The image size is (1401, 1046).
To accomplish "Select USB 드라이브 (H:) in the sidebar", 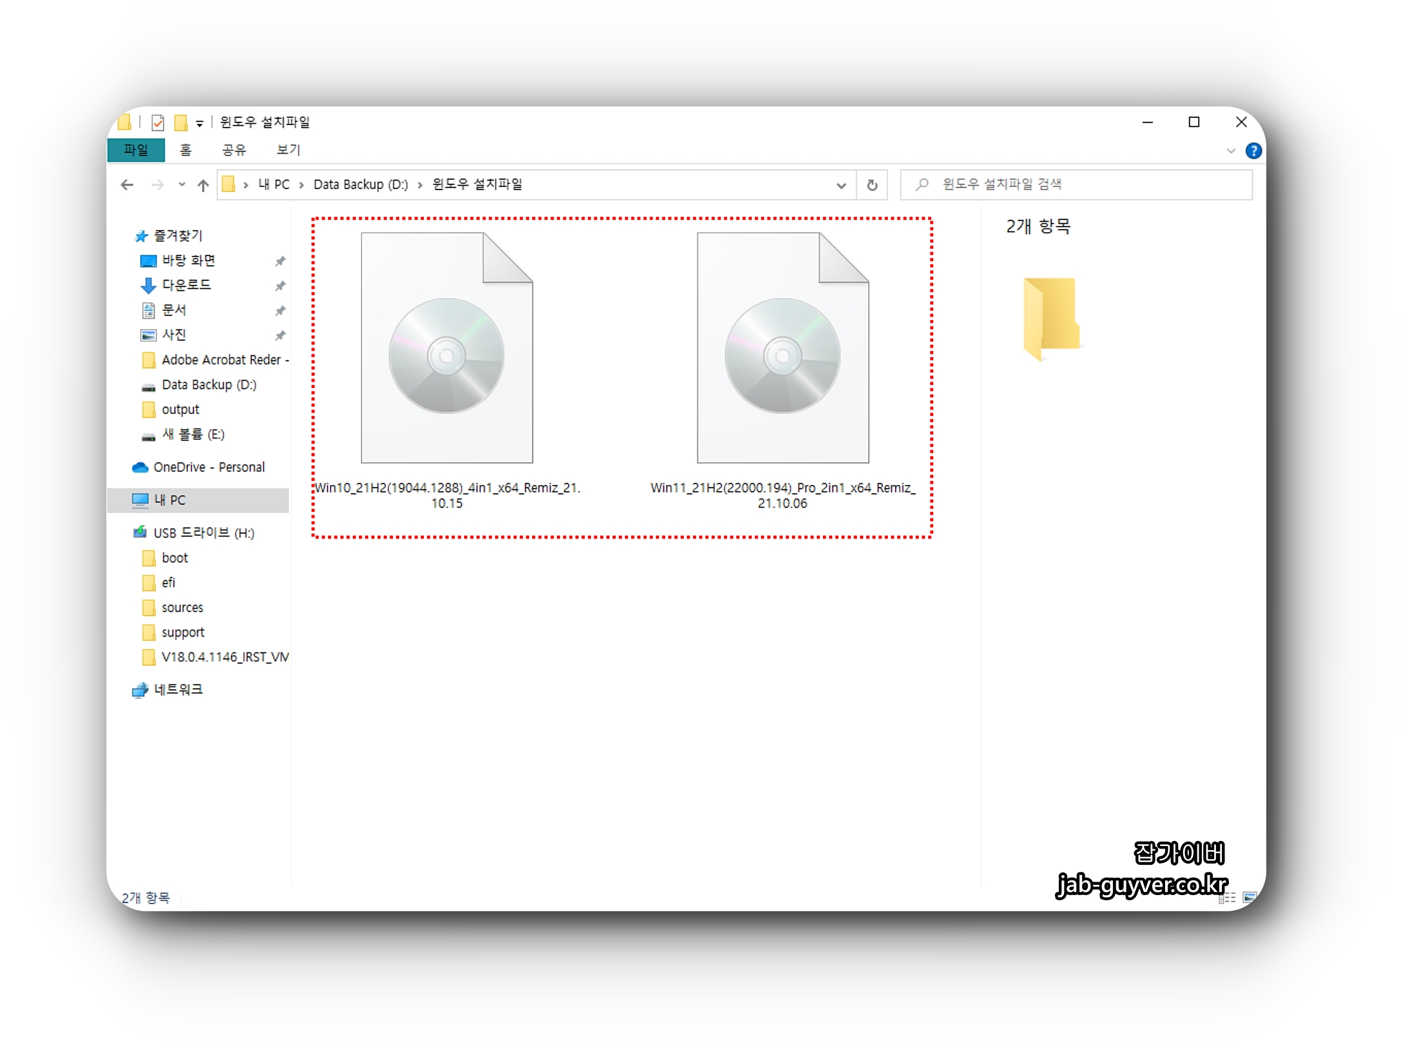I will click(204, 533).
